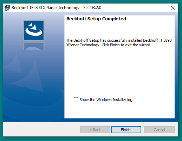Click the 'successfully installed' message line

[119, 40]
